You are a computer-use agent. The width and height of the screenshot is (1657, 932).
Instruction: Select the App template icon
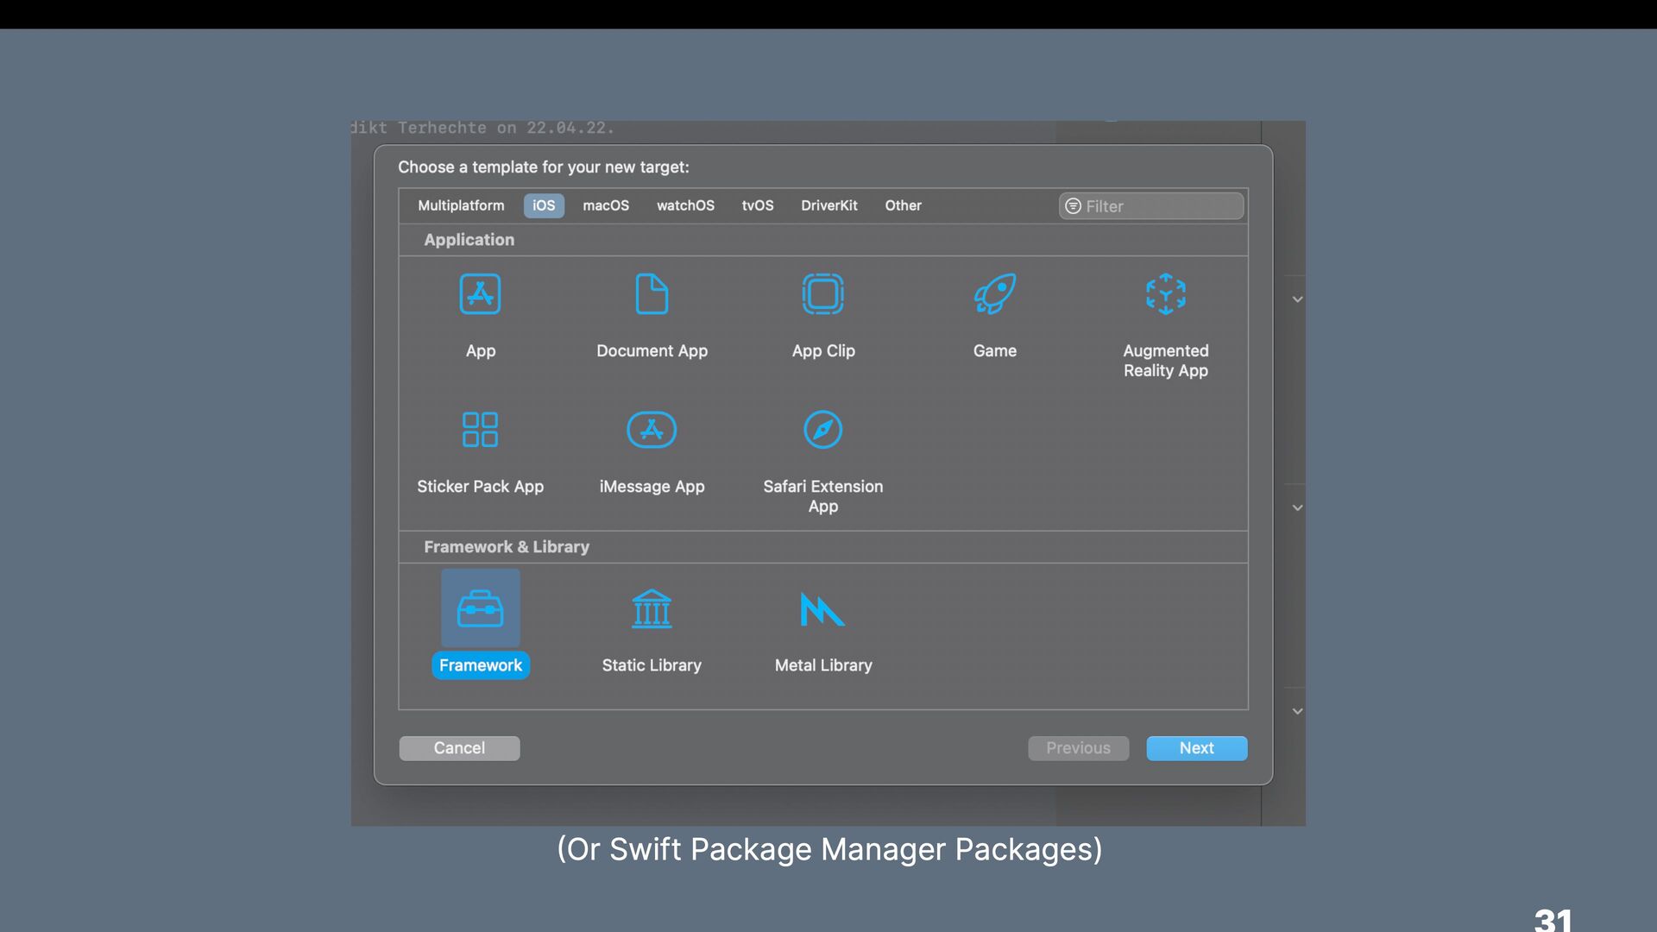click(480, 294)
